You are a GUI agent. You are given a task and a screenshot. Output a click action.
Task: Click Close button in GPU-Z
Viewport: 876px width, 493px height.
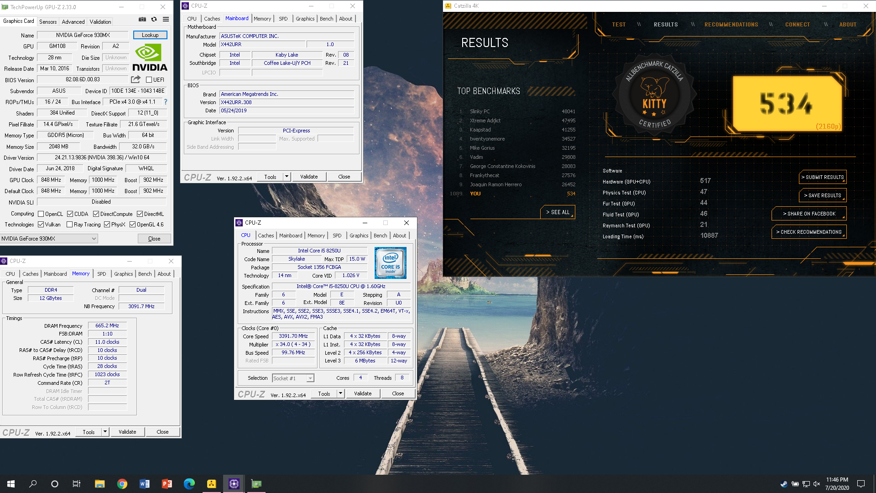point(154,239)
